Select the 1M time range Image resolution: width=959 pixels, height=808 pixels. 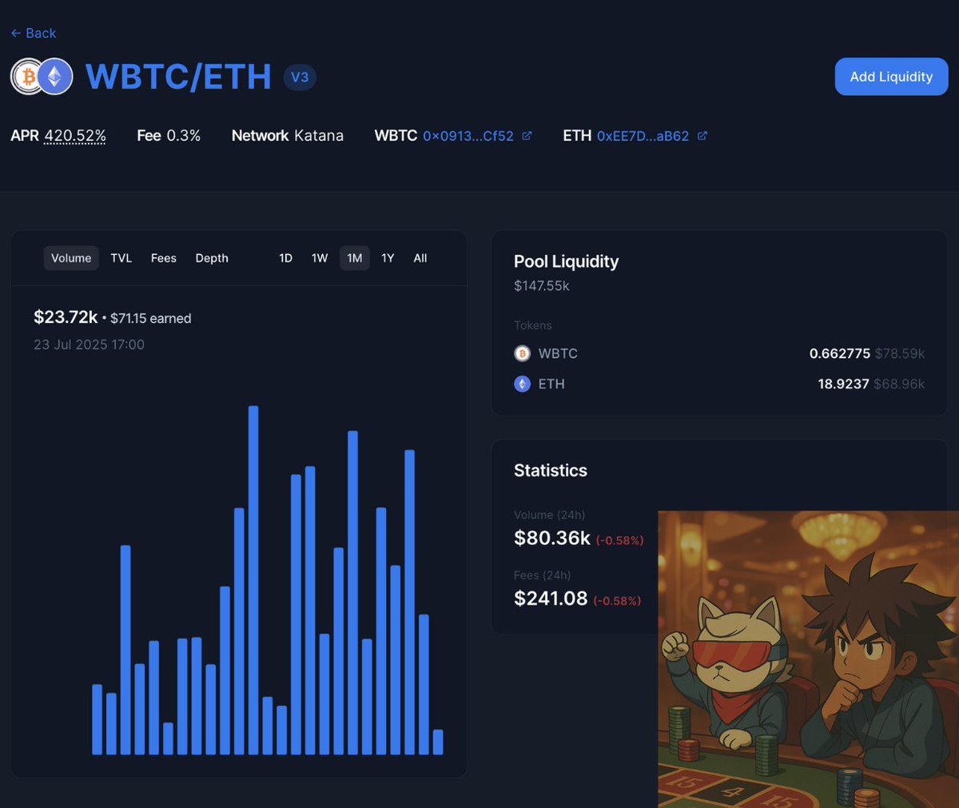pos(355,258)
